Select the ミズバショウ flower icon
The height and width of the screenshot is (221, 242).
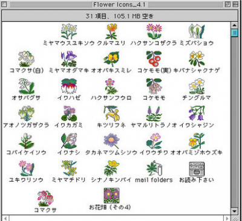[197, 31]
